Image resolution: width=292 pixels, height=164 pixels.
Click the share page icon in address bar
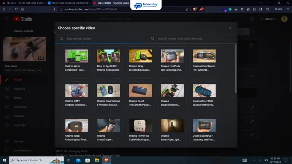[187, 9]
